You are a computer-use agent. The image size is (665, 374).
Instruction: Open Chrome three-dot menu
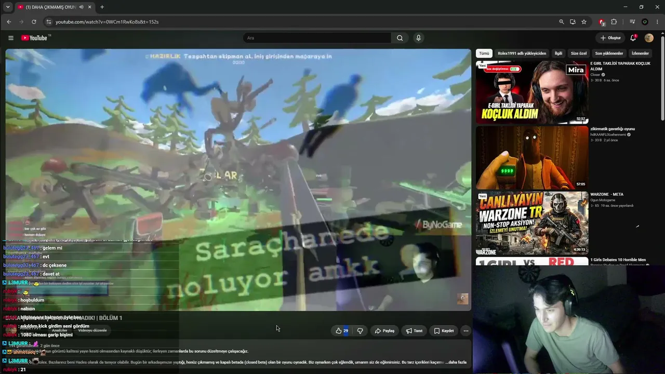tap(657, 22)
